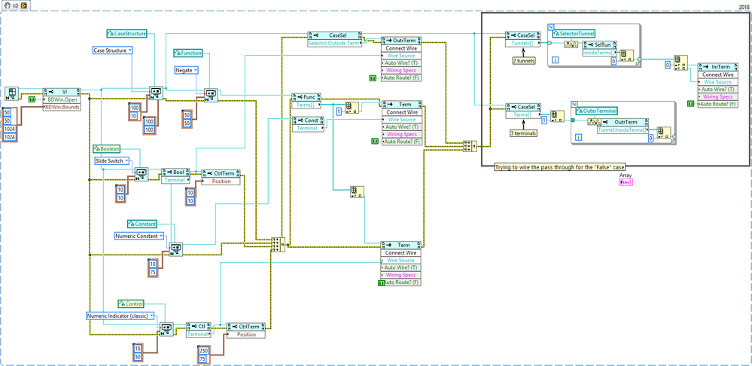
Task: Click For Loop N terminal above SelectorTunnel
Action: [550, 27]
